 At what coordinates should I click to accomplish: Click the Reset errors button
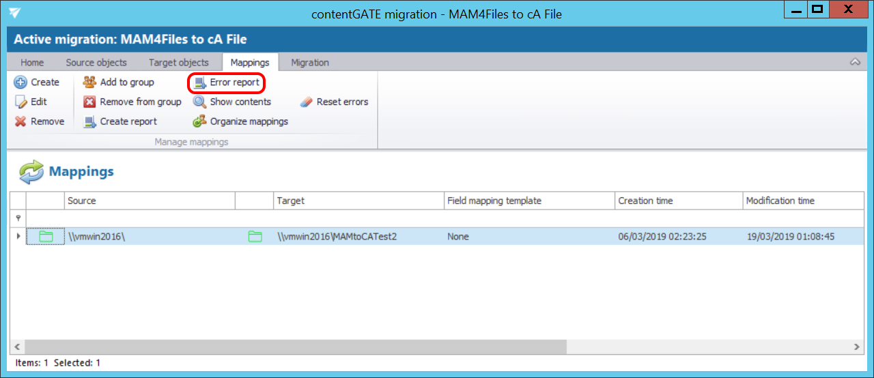[x=334, y=102]
